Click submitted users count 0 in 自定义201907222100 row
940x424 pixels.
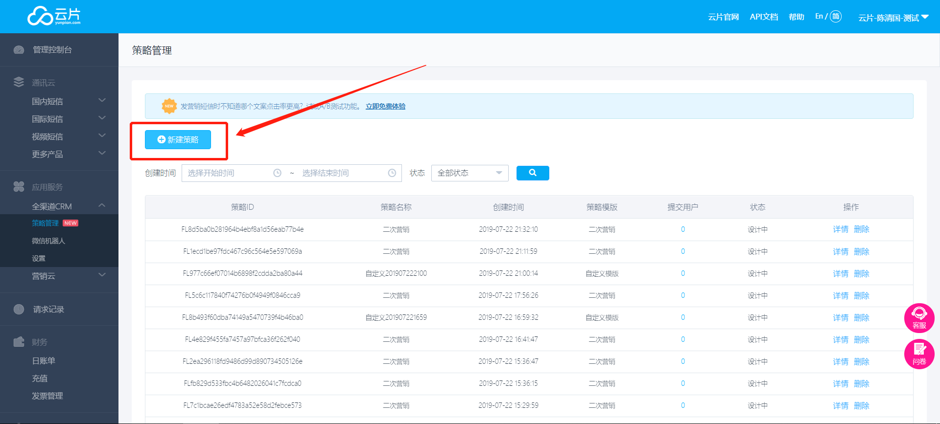683,273
